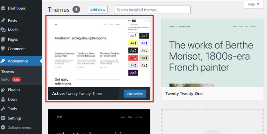267x134 pixels.
Task: Click the Users person icon
Action: (x=3, y=99)
